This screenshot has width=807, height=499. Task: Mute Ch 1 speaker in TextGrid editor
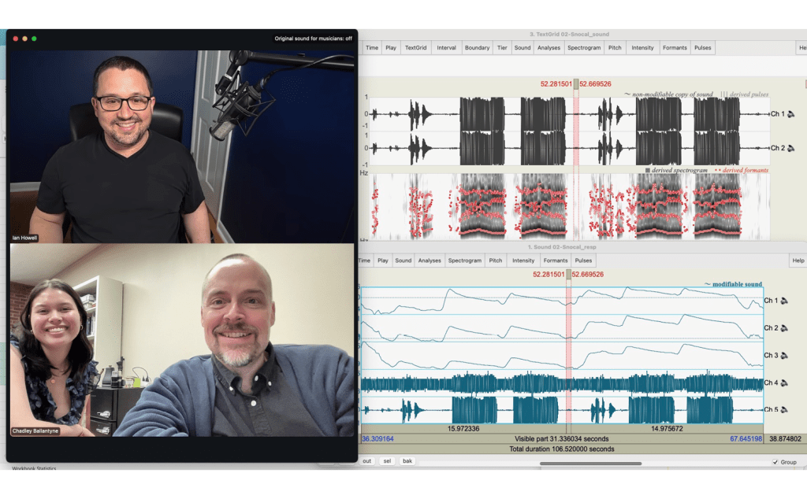click(x=789, y=114)
